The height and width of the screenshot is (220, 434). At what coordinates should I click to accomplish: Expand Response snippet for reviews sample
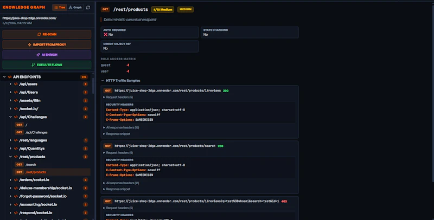click(117, 134)
